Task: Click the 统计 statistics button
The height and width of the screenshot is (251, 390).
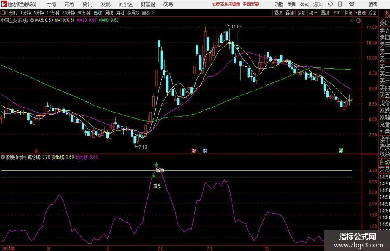Action: click(x=313, y=13)
